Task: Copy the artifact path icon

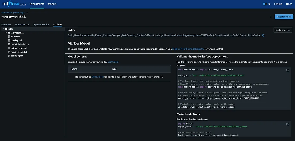Action: (x=263, y=35)
